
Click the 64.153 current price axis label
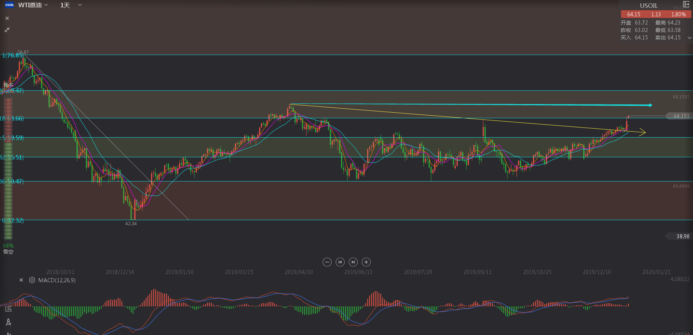point(680,116)
